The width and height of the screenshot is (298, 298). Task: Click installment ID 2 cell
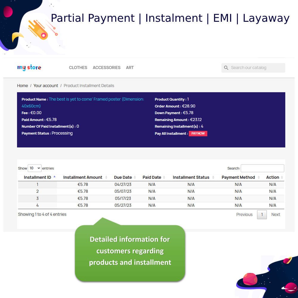[38, 191]
